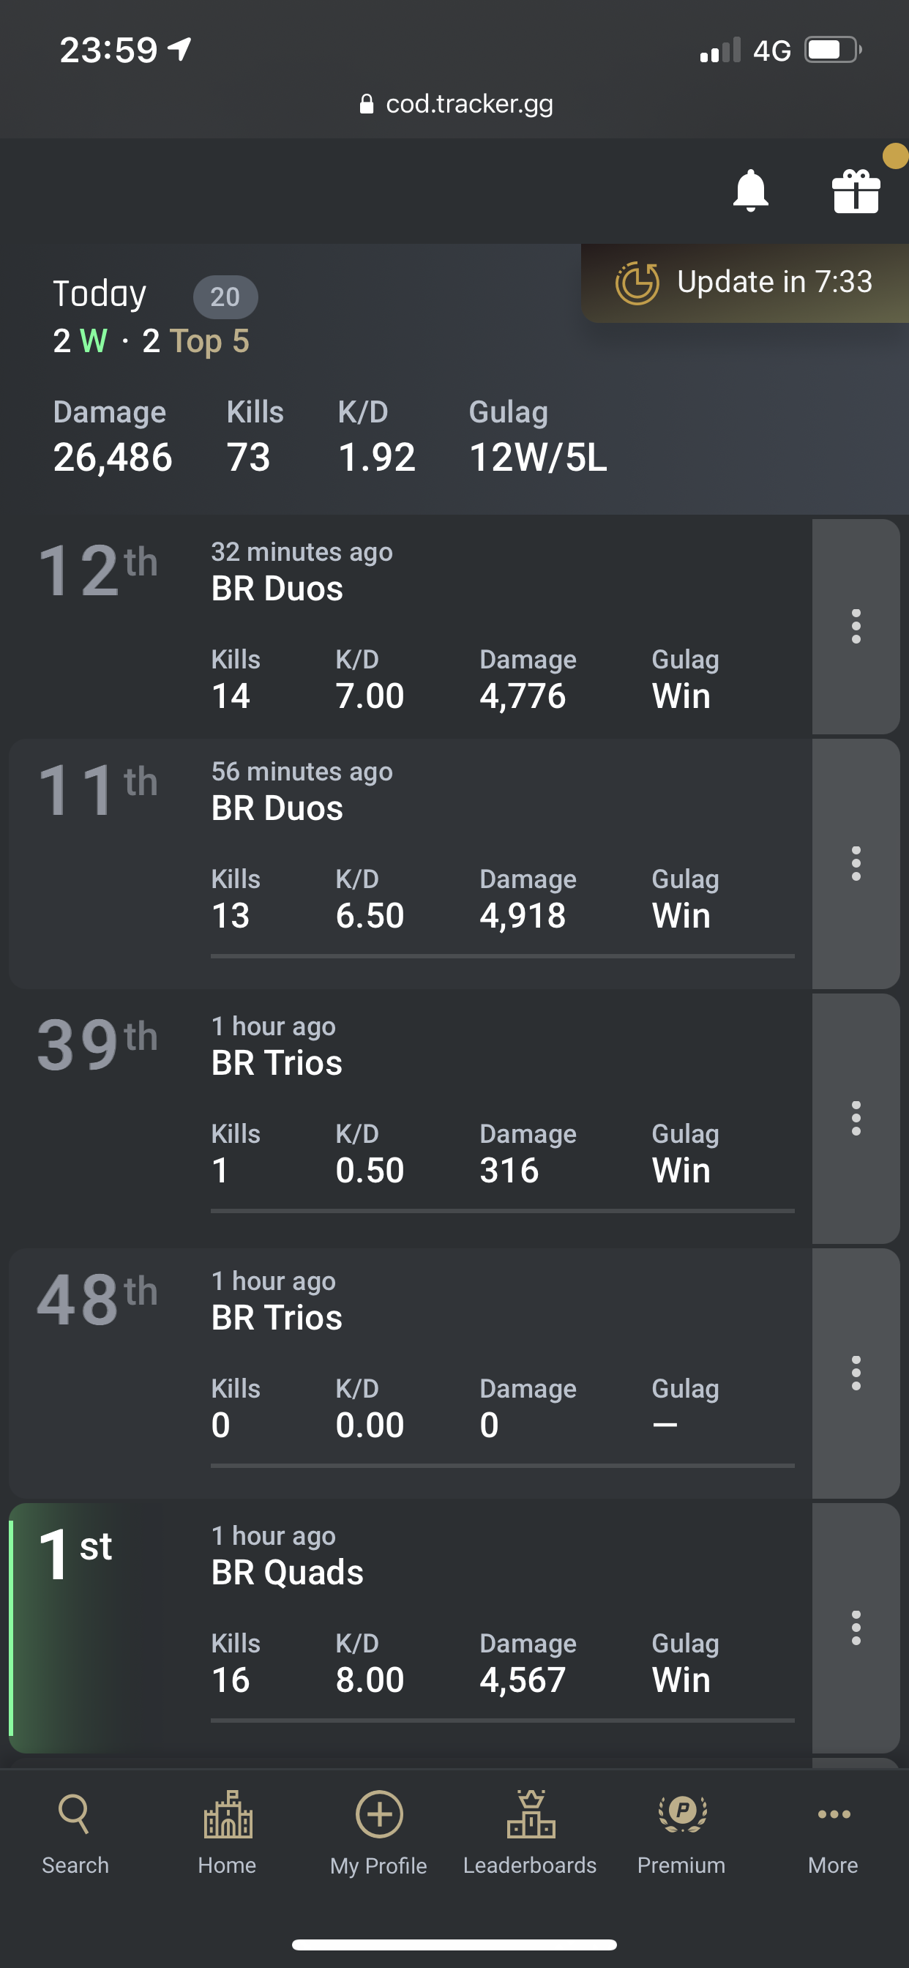Tap the cod.tracker.gg address bar
This screenshot has width=909, height=1968.
coord(455,104)
